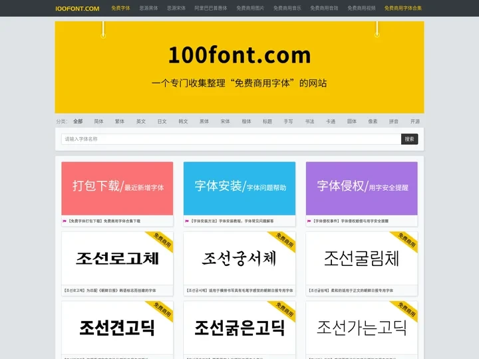This screenshot has height=359, width=479.
Task: Select the 繁体 category filter
Action: pyautogui.click(x=120, y=121)
